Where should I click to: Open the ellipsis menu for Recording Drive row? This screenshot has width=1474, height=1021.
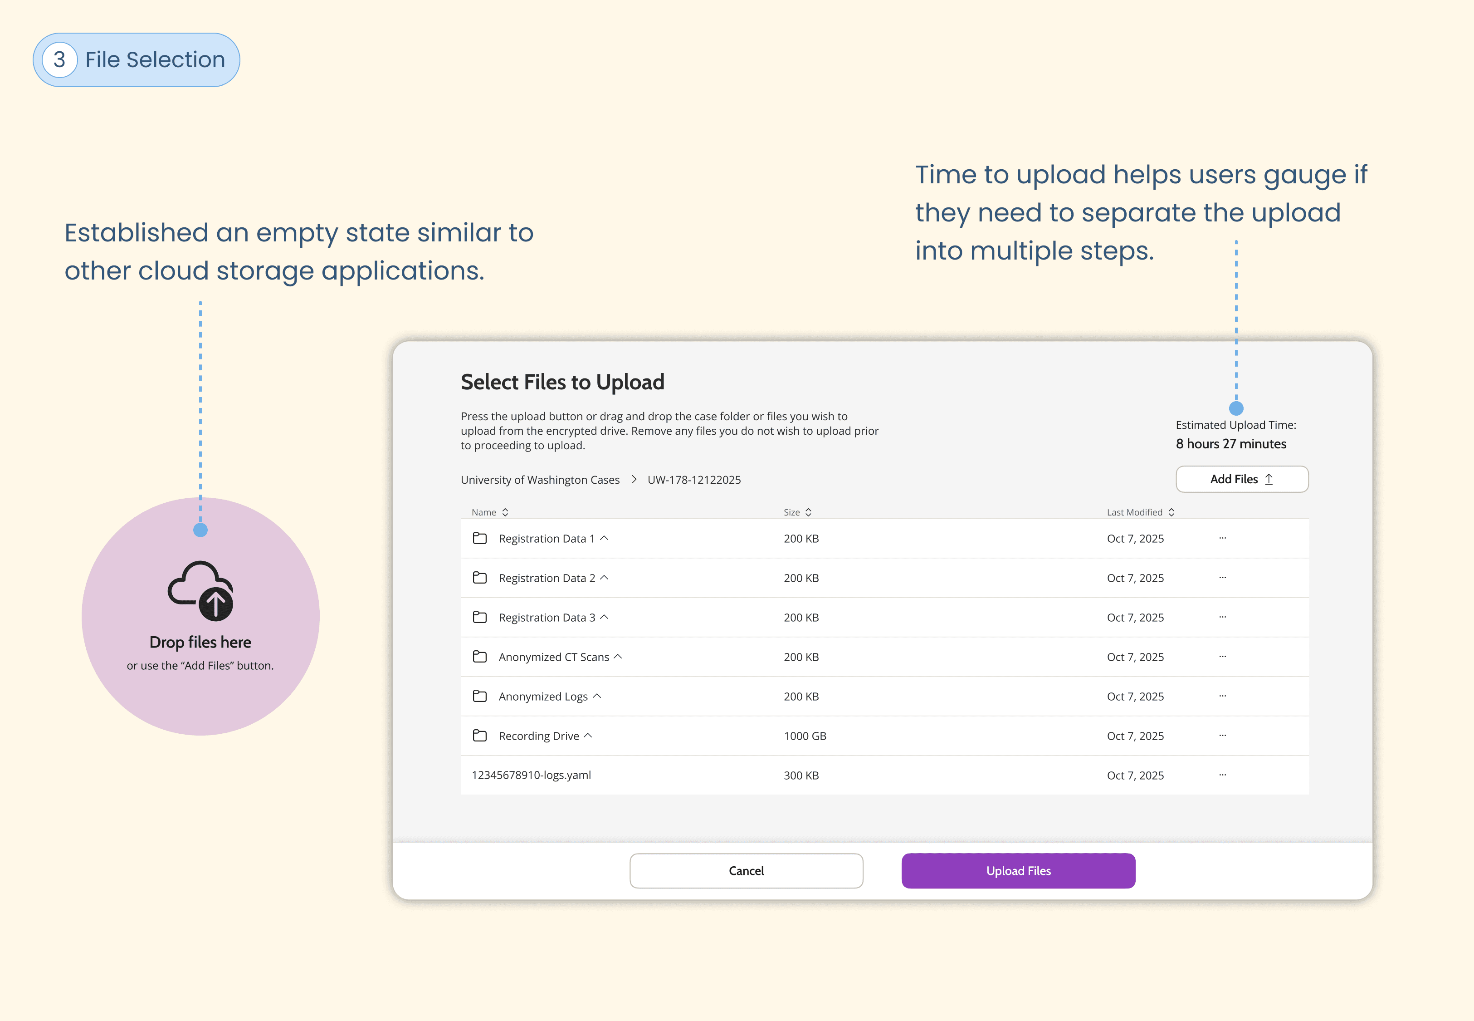coord(1223,735)
